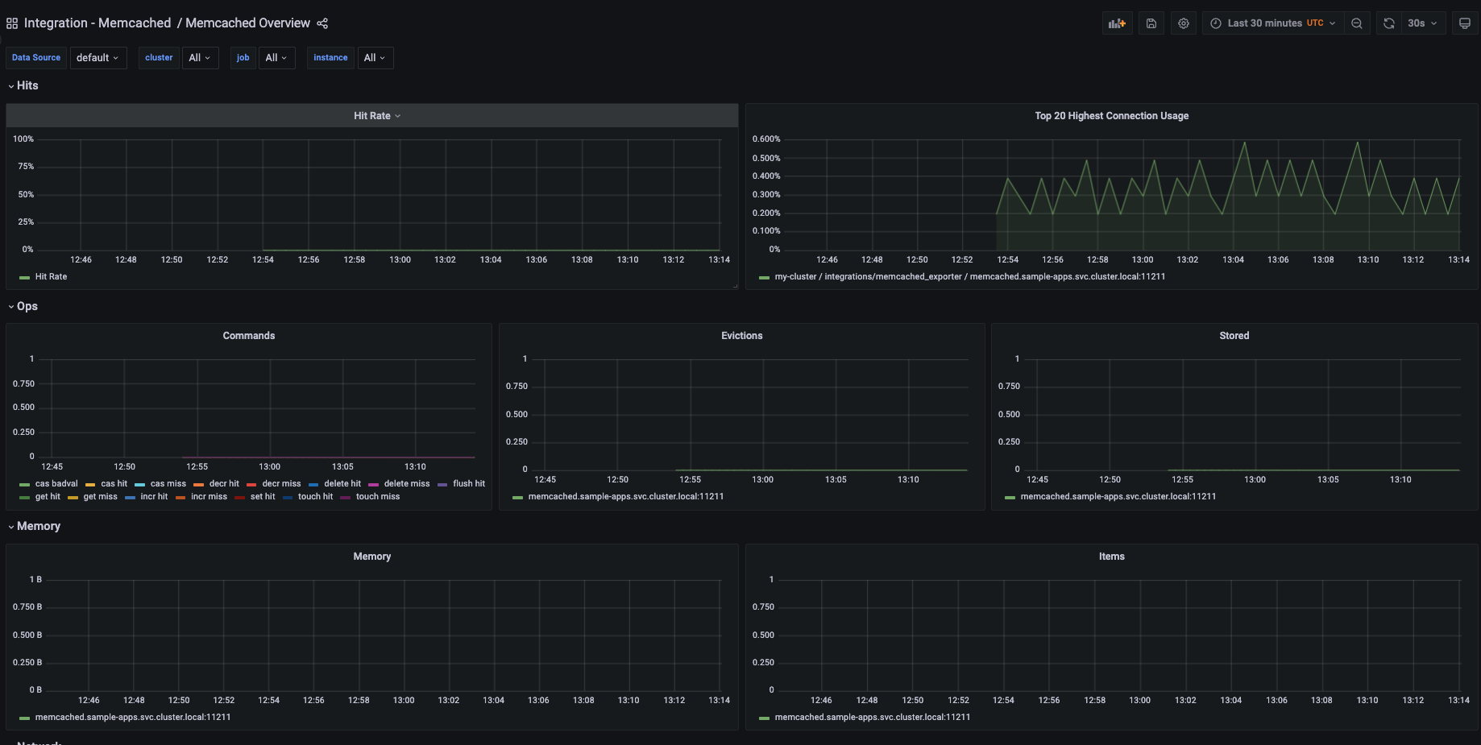Screen dimensions: 1481x745
Task: Share the dashboard using share icon
Action: coord(322,23)
